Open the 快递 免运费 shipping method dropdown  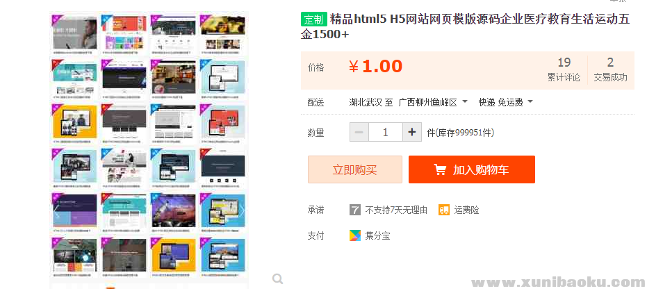[505, 102]
